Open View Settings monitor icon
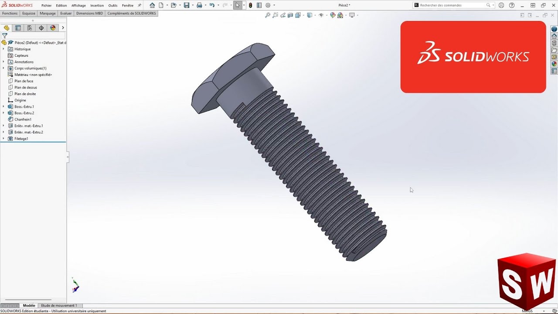 pyautogui.click(x=352, y=15)
